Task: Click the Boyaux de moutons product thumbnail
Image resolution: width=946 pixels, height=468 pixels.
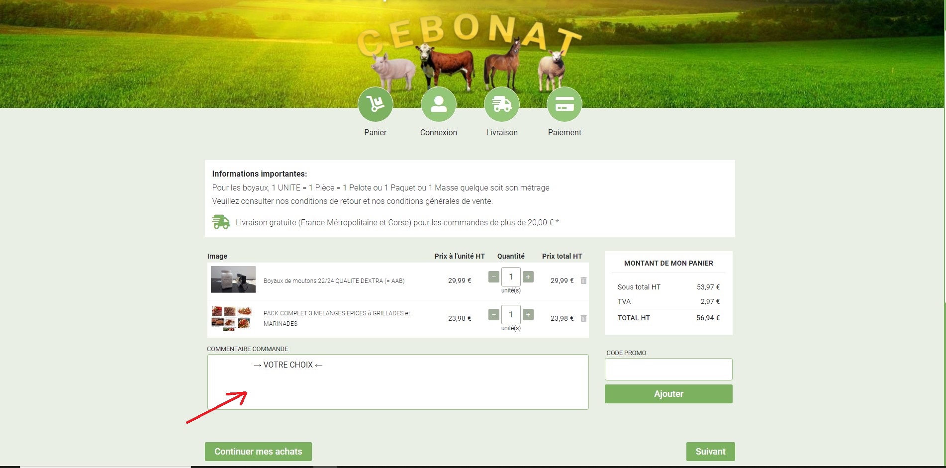Action: (x=233, y=279)
